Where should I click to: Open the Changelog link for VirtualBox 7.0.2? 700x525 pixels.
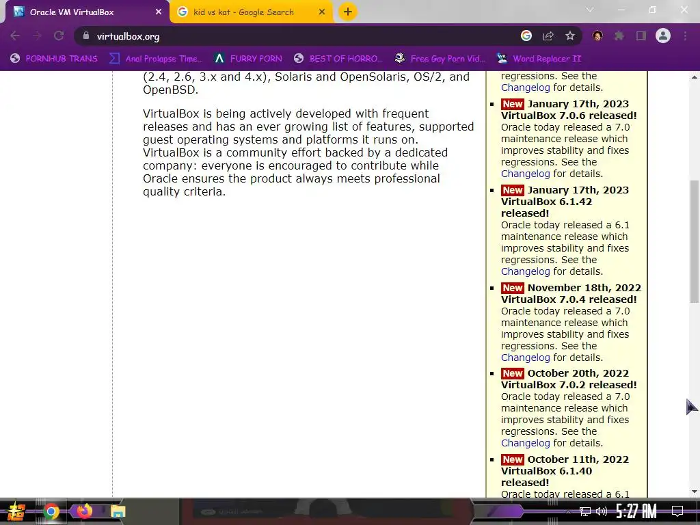pos(526,443)
